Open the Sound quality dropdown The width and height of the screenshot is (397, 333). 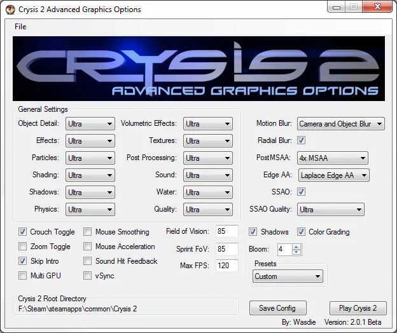point(208,175)
